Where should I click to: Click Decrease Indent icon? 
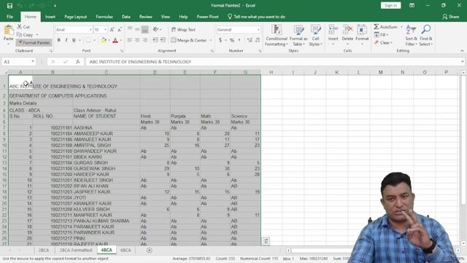click(155, 40)
